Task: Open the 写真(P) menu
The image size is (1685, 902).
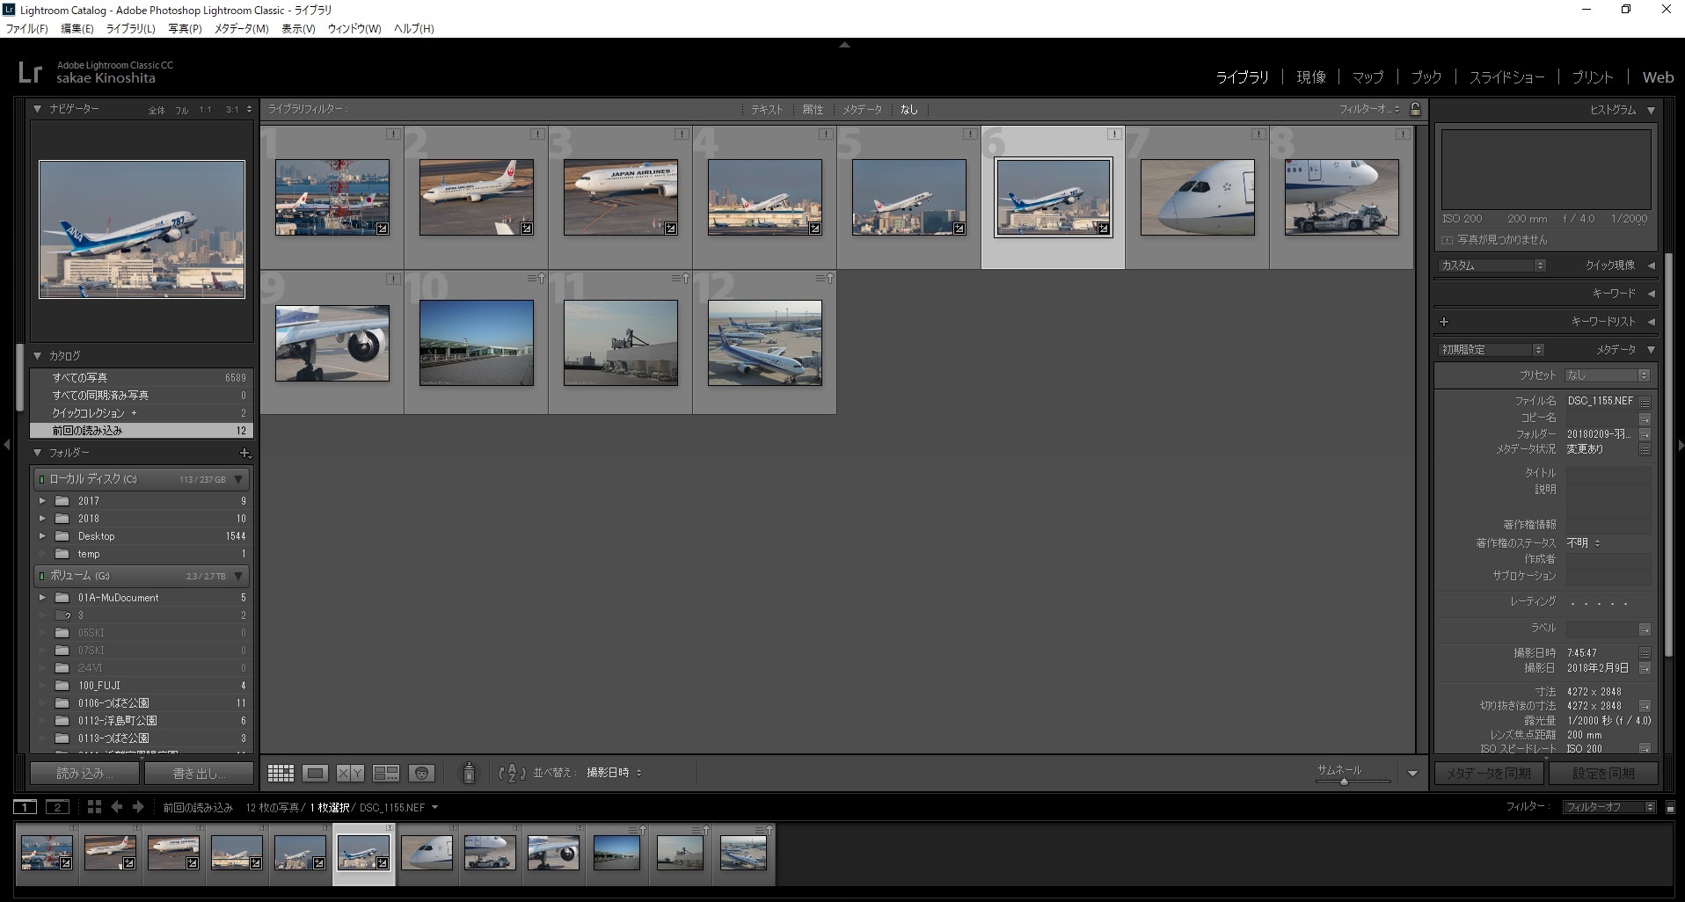Action: [185, 28]
